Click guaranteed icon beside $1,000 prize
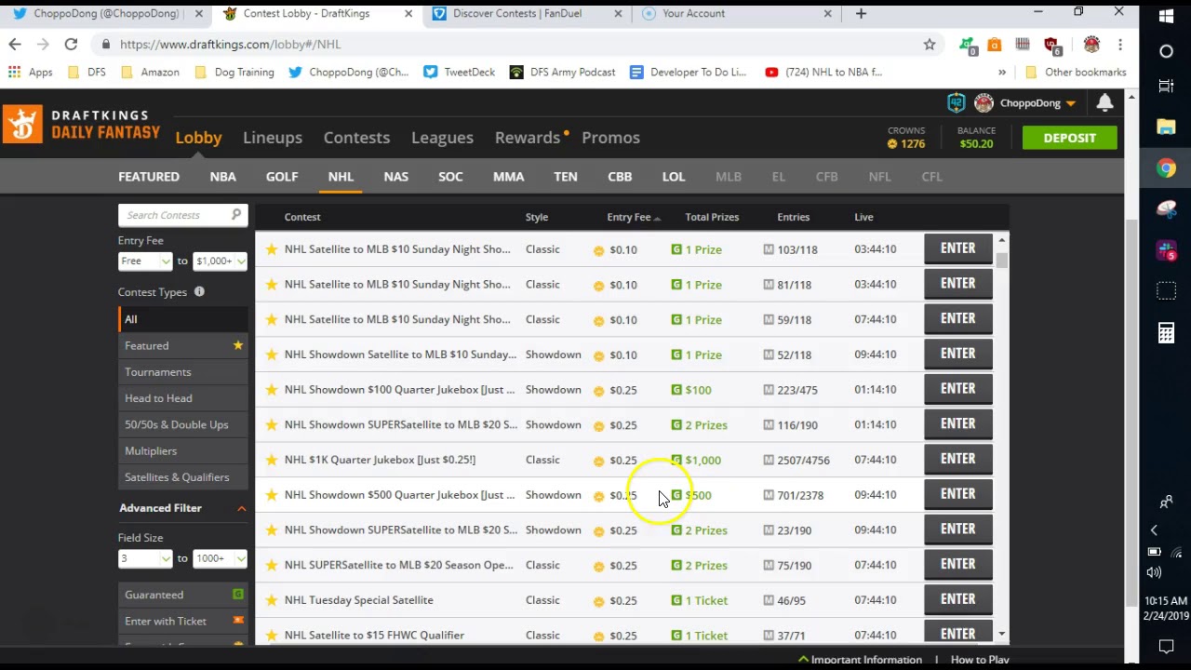Viewport: 1191px width, 670px height. pyautogui.click(x=676, y=460)
